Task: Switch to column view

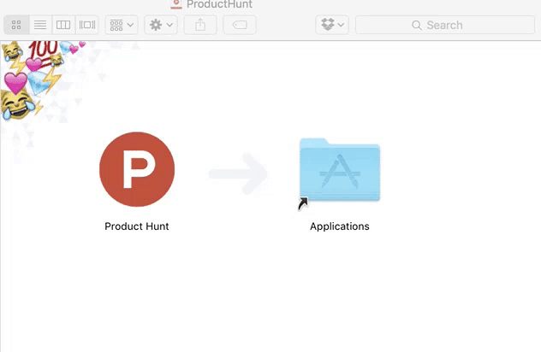Action: tap(63, 25)
